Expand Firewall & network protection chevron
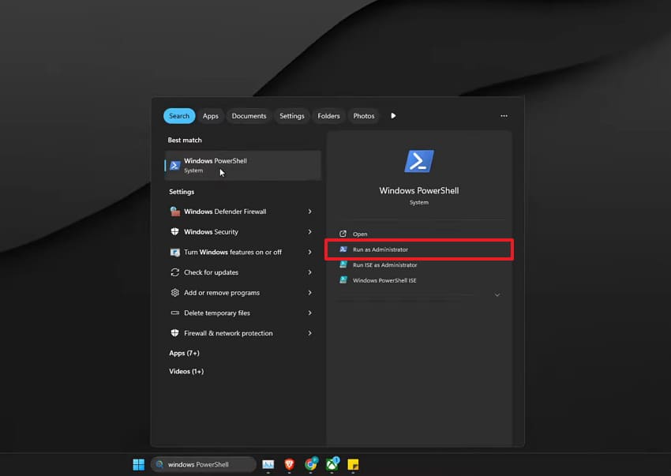671x476 pixels. [309, 333]
